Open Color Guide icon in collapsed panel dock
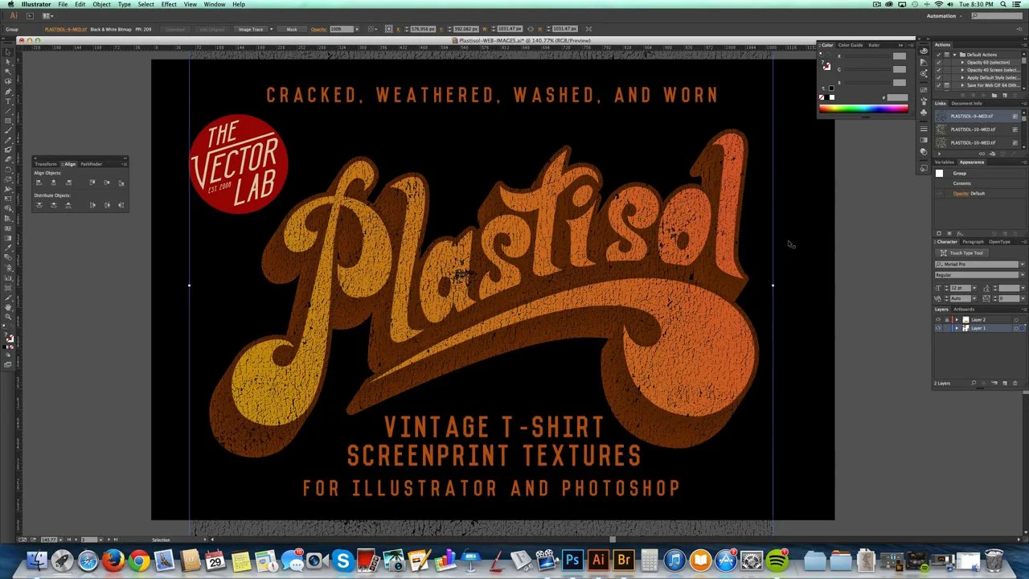This screenshot has width=1029, height=579. [924, 62]
